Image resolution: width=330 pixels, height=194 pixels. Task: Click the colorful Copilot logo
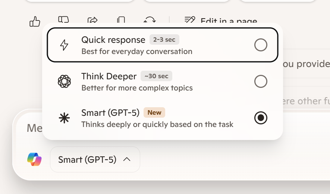[34, 159]
